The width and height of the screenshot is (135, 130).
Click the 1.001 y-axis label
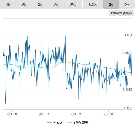(128, 35)
